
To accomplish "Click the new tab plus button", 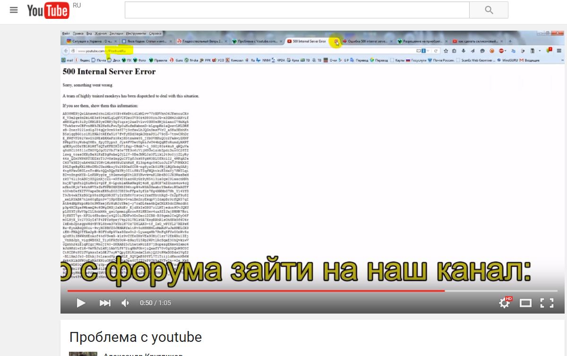I will (x=510, y=41).
